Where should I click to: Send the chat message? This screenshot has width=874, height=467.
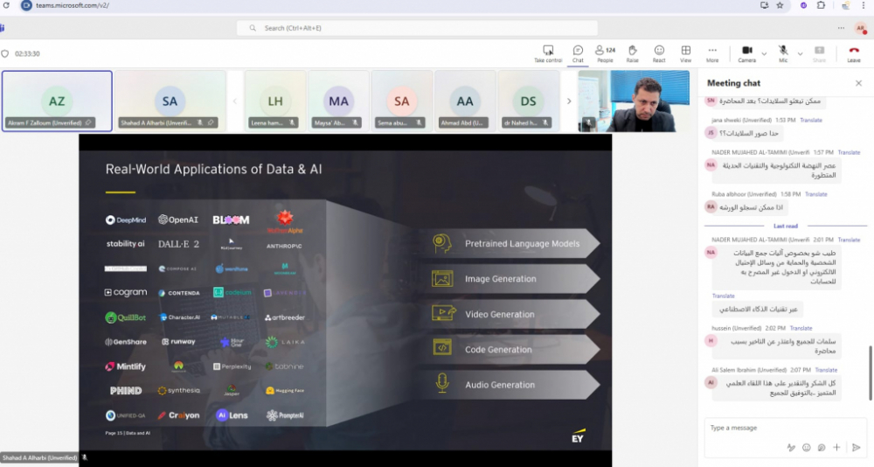856,447
